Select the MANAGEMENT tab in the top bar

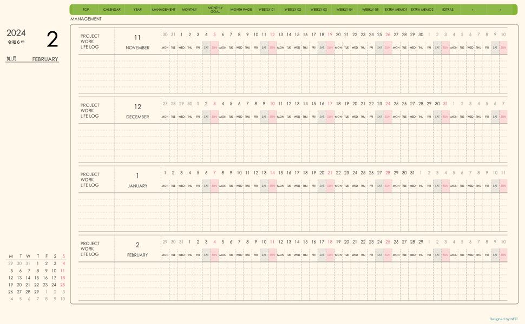[x=163, y=10]
